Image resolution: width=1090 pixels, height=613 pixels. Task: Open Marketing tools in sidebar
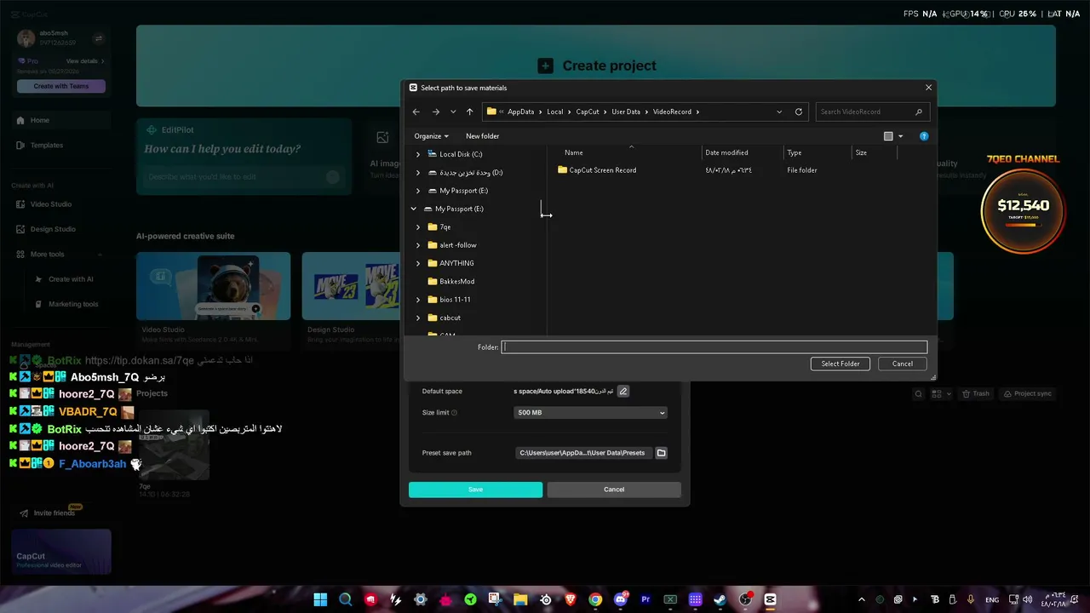[66, 304]
